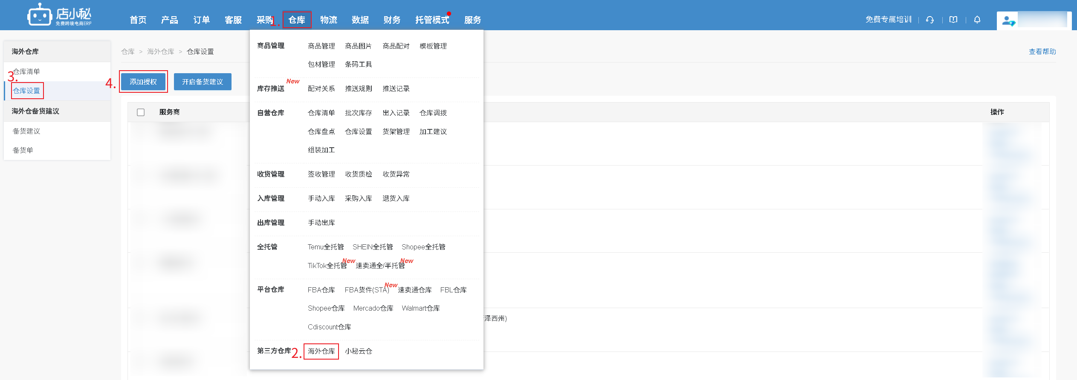Click the 添加授权 button
The width and height of the screenshot is (1077, 380).
coord(143,82)
